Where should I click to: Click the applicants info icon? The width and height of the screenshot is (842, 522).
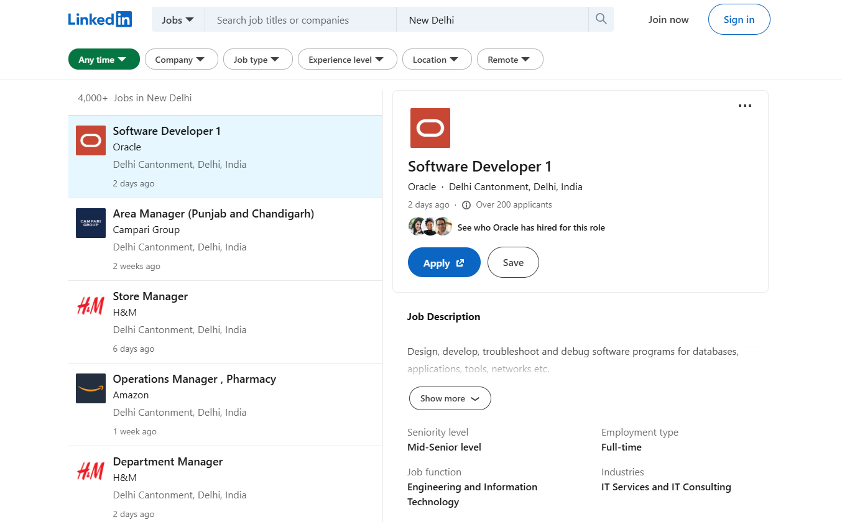tap(466, 205)
